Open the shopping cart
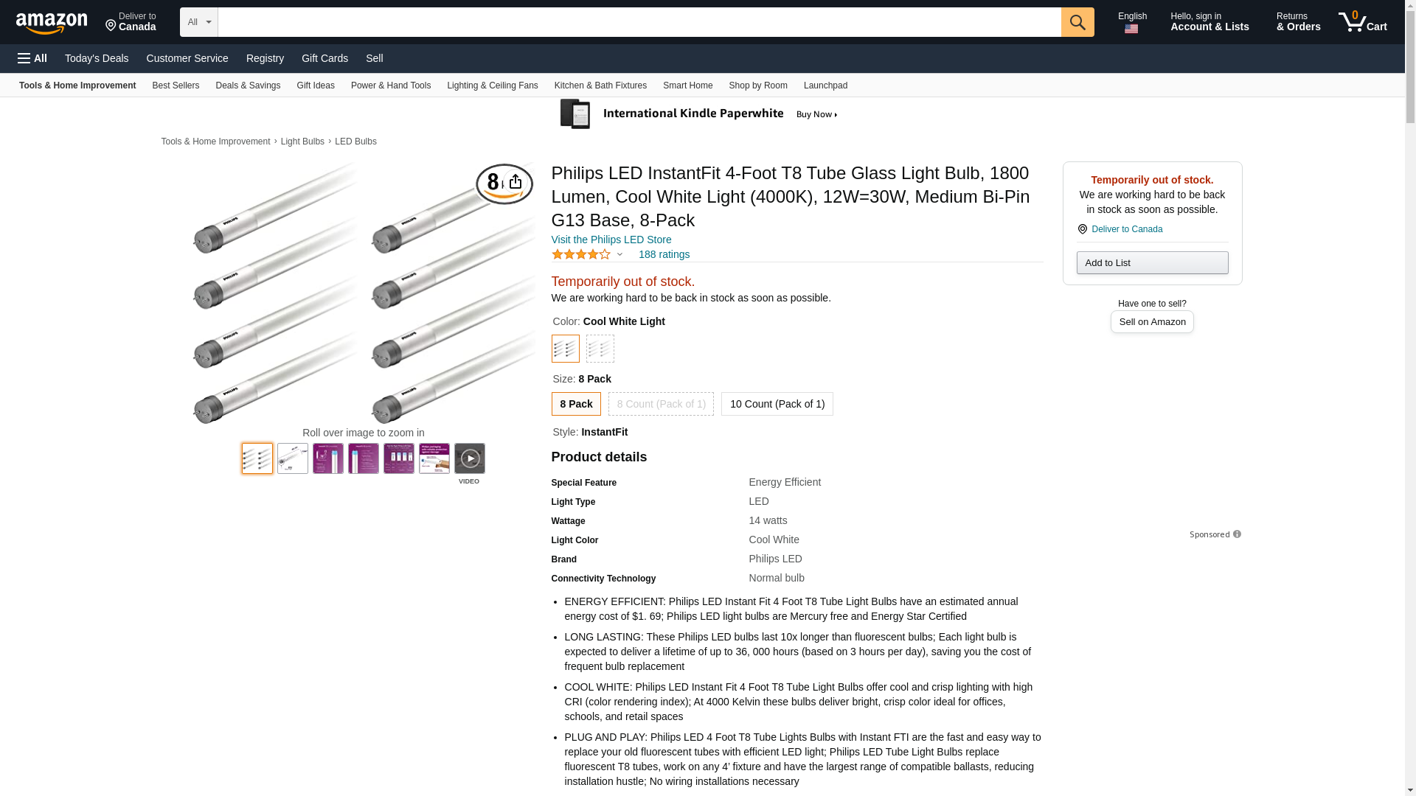This screenshot has height=796, width=1416. (1362, 22)
